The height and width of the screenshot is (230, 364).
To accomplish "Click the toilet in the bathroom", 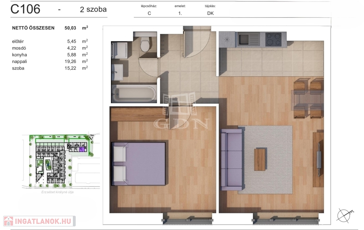I will (x=145, y=44).
